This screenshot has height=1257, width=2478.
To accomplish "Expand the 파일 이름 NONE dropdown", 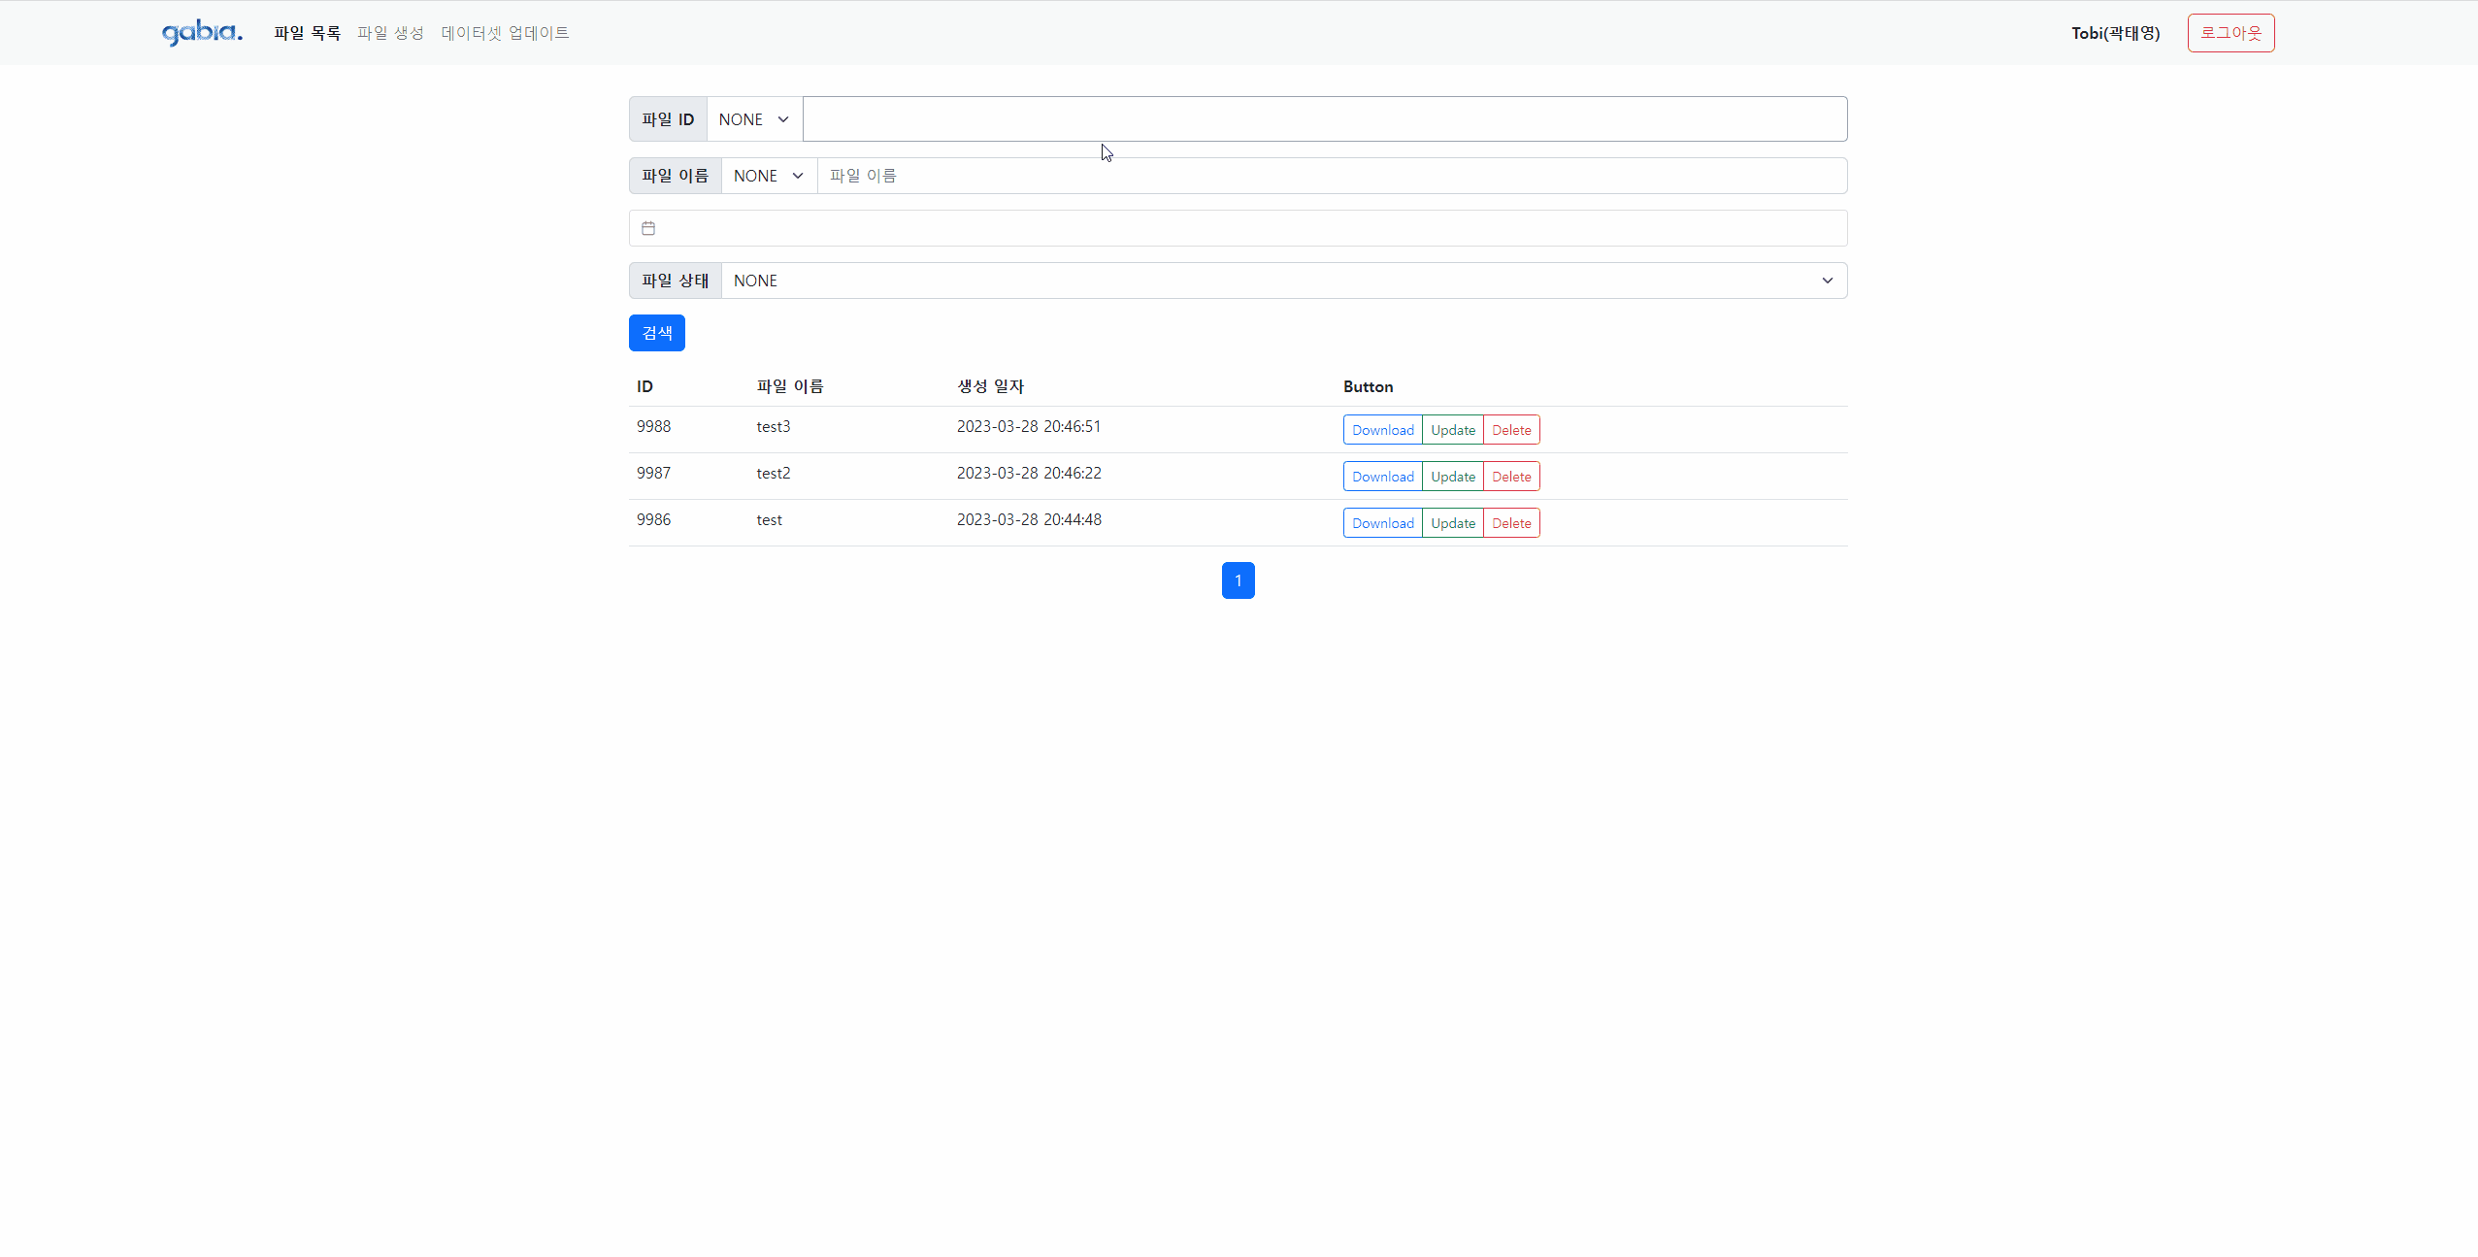I will coord(769,176).
